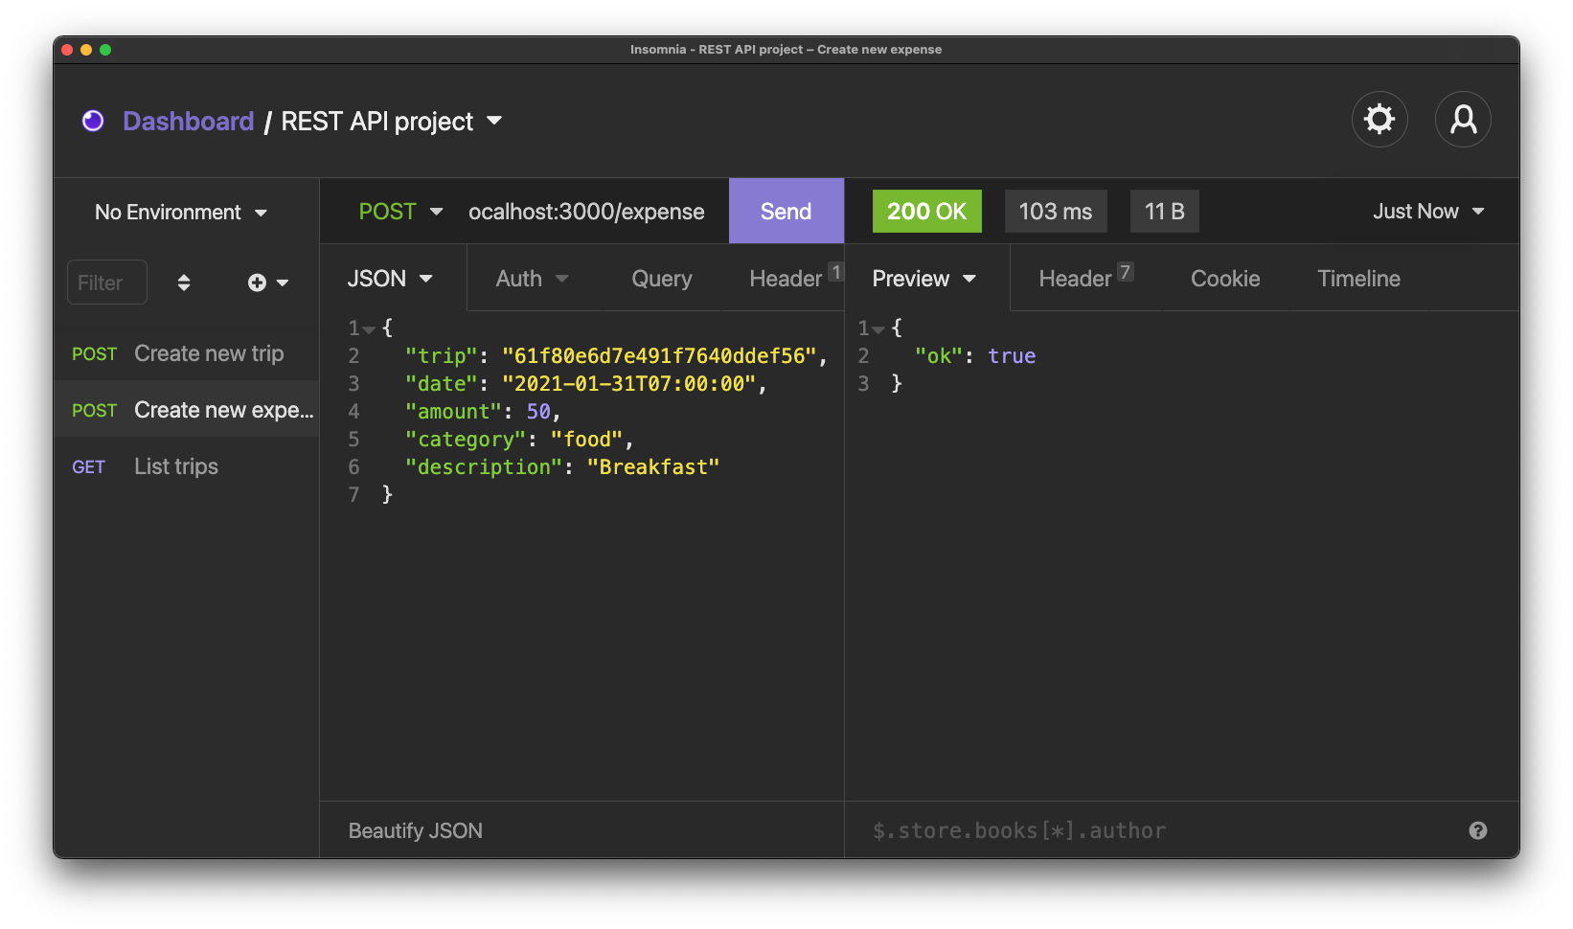Click the request Filter input field
1573x929 pixels.
tap(106, 283)
